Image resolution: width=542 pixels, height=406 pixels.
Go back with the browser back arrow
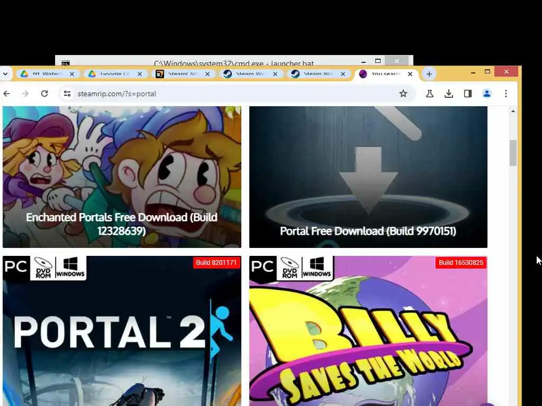6,94
